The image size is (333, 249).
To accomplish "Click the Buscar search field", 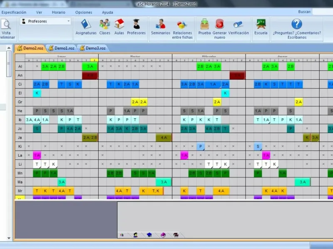I will (x=322, y=12).
